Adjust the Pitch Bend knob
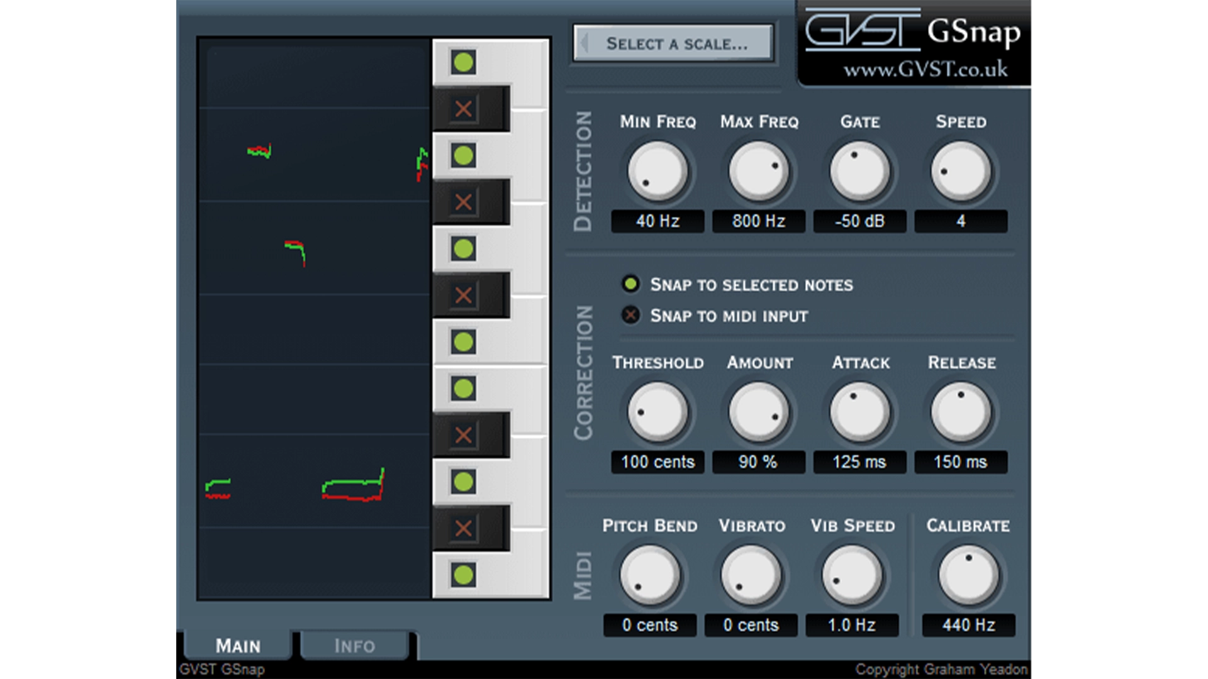This screenshot has width=1208, height=679. [649, 574]
